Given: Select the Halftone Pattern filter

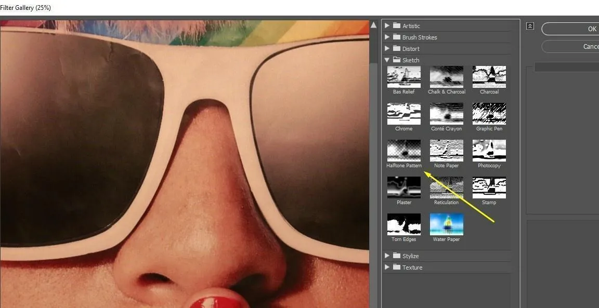Looking at the screenshot, I should click(403, 151).
